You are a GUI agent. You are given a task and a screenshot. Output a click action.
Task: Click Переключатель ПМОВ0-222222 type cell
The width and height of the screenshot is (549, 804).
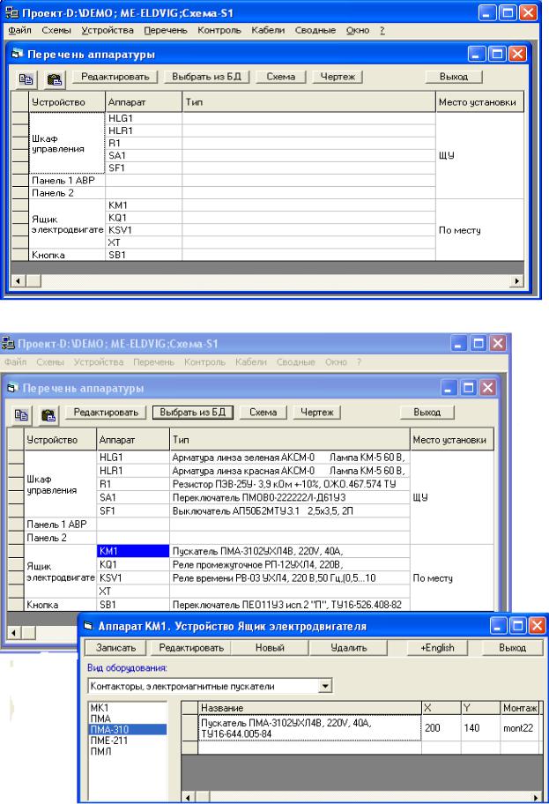[289, 497]
